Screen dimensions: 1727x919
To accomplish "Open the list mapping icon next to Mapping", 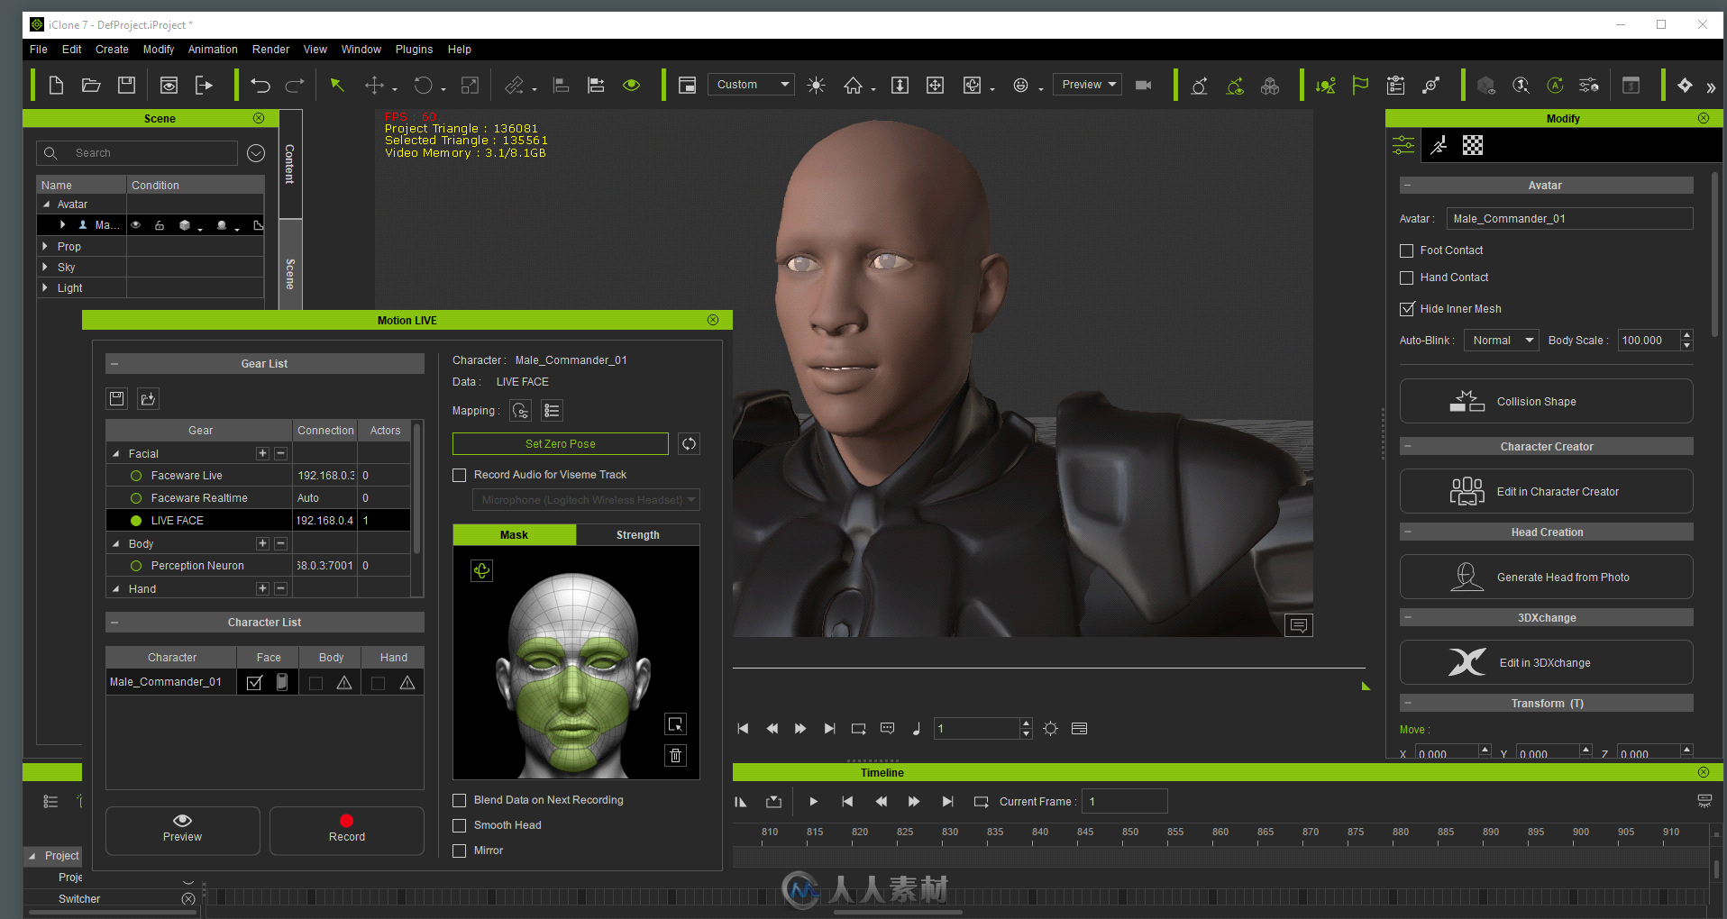I will (x=552, y=411).
